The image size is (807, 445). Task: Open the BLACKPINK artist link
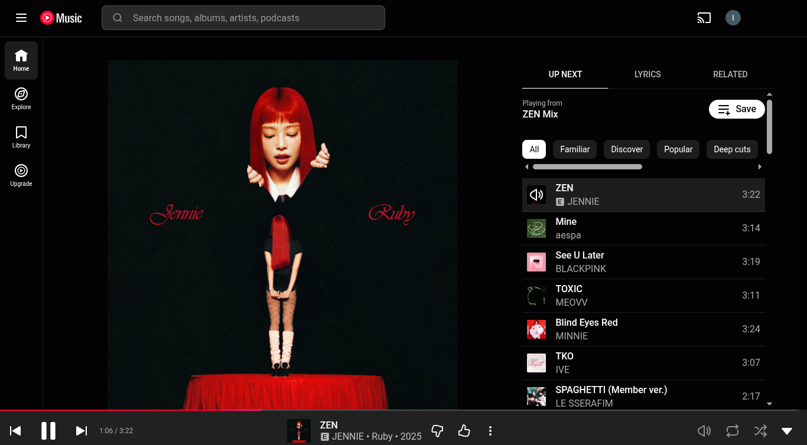tap(581, 269)
